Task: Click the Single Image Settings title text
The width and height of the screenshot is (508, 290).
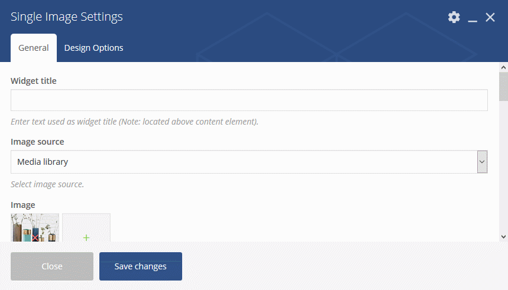Action: (67, 17)
